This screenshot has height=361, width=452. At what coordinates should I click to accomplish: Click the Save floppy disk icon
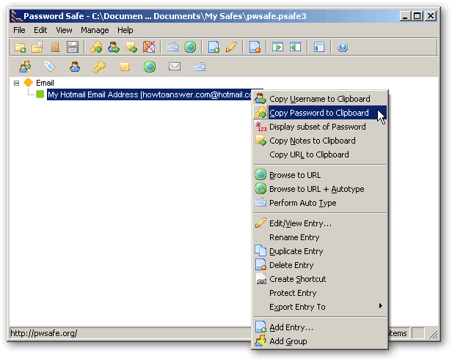73,47
